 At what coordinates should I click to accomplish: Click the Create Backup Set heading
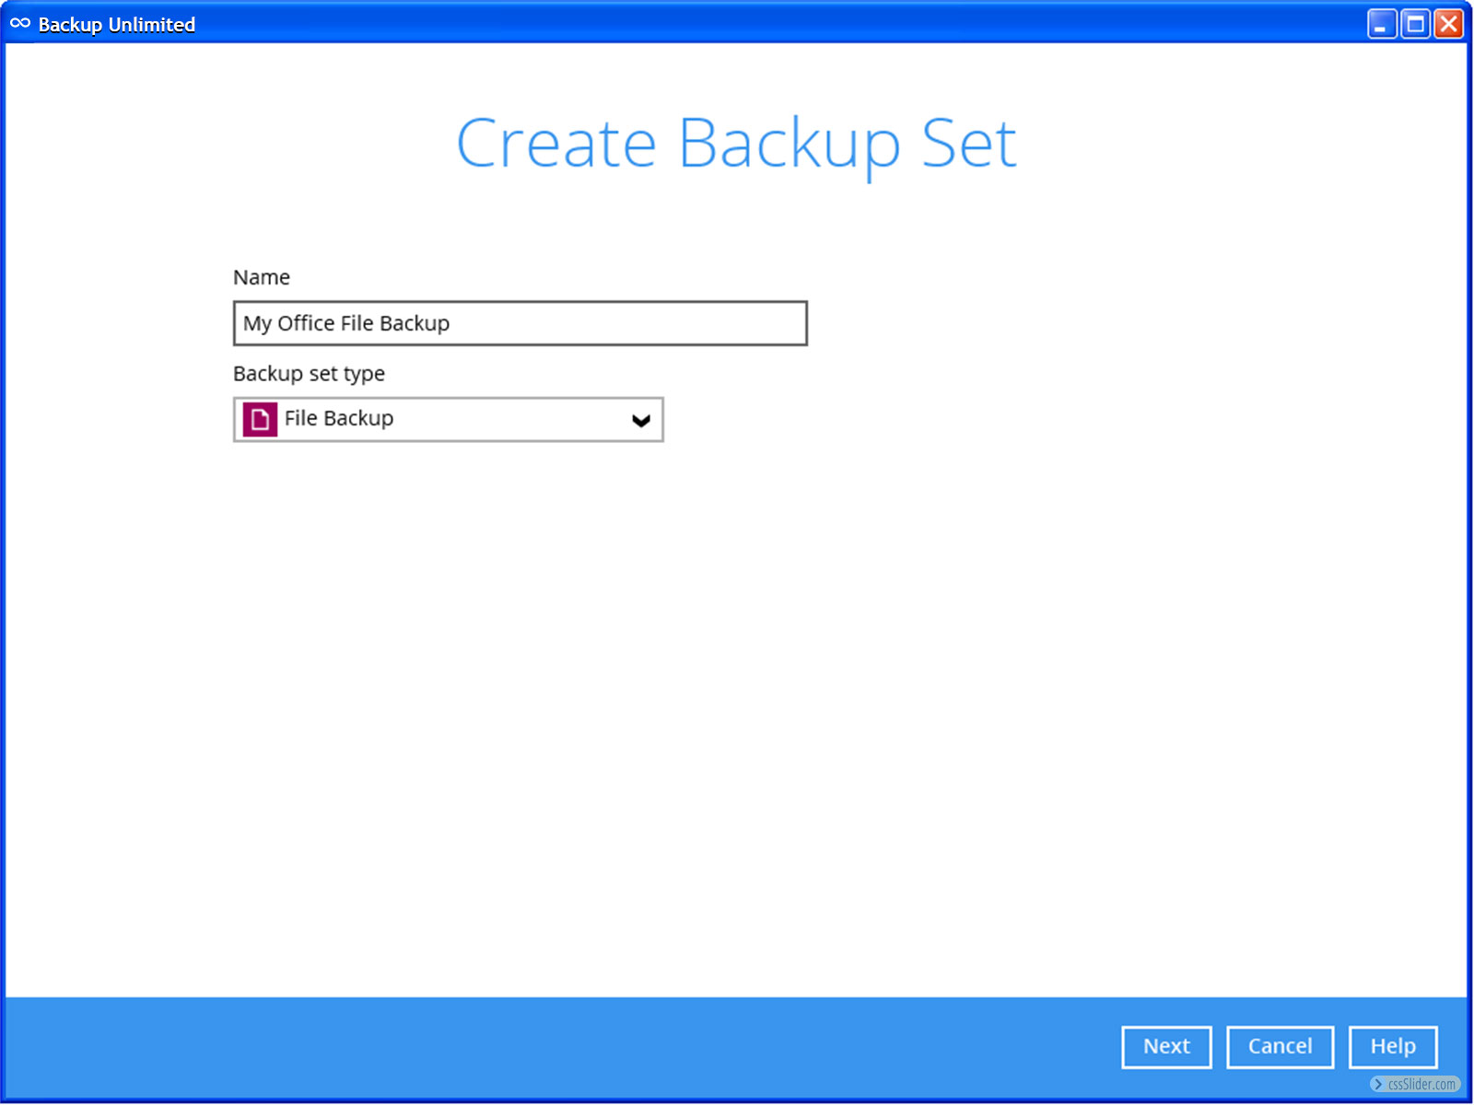coord(736,144)
